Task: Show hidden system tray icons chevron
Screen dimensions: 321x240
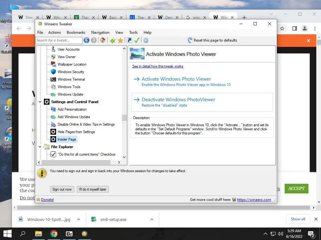Action: (265, 234)
